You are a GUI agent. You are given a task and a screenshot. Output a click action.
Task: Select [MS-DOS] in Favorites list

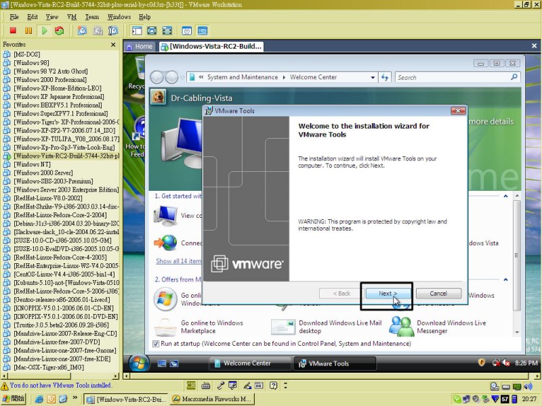(27, 54)
